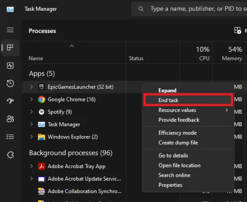247x202 pixels.
Task: Click the Epic Games Launcher icon
Action: tap(41, 87)
